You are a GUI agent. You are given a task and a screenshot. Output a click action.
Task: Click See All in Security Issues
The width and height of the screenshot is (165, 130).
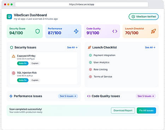point(72,47)
